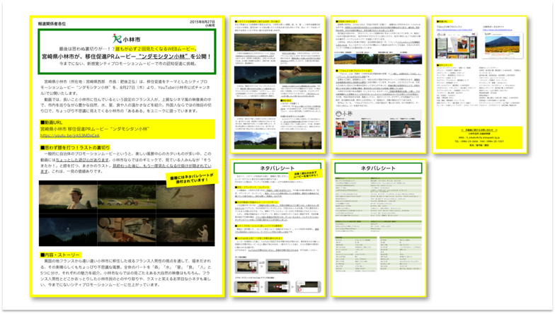Click the 報道関係者各位 header text

pos(51,23)
